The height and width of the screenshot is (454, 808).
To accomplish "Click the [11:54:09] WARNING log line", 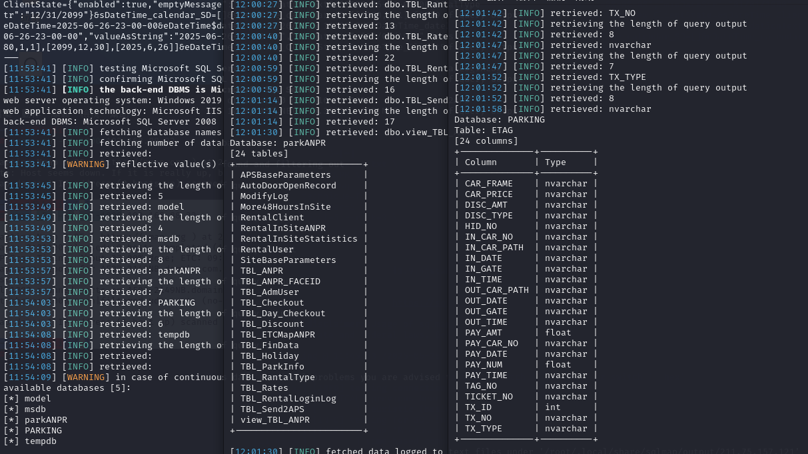I will click(x=113, y=377).
